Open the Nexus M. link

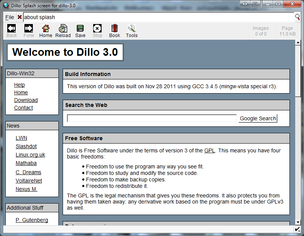[26, 189]
